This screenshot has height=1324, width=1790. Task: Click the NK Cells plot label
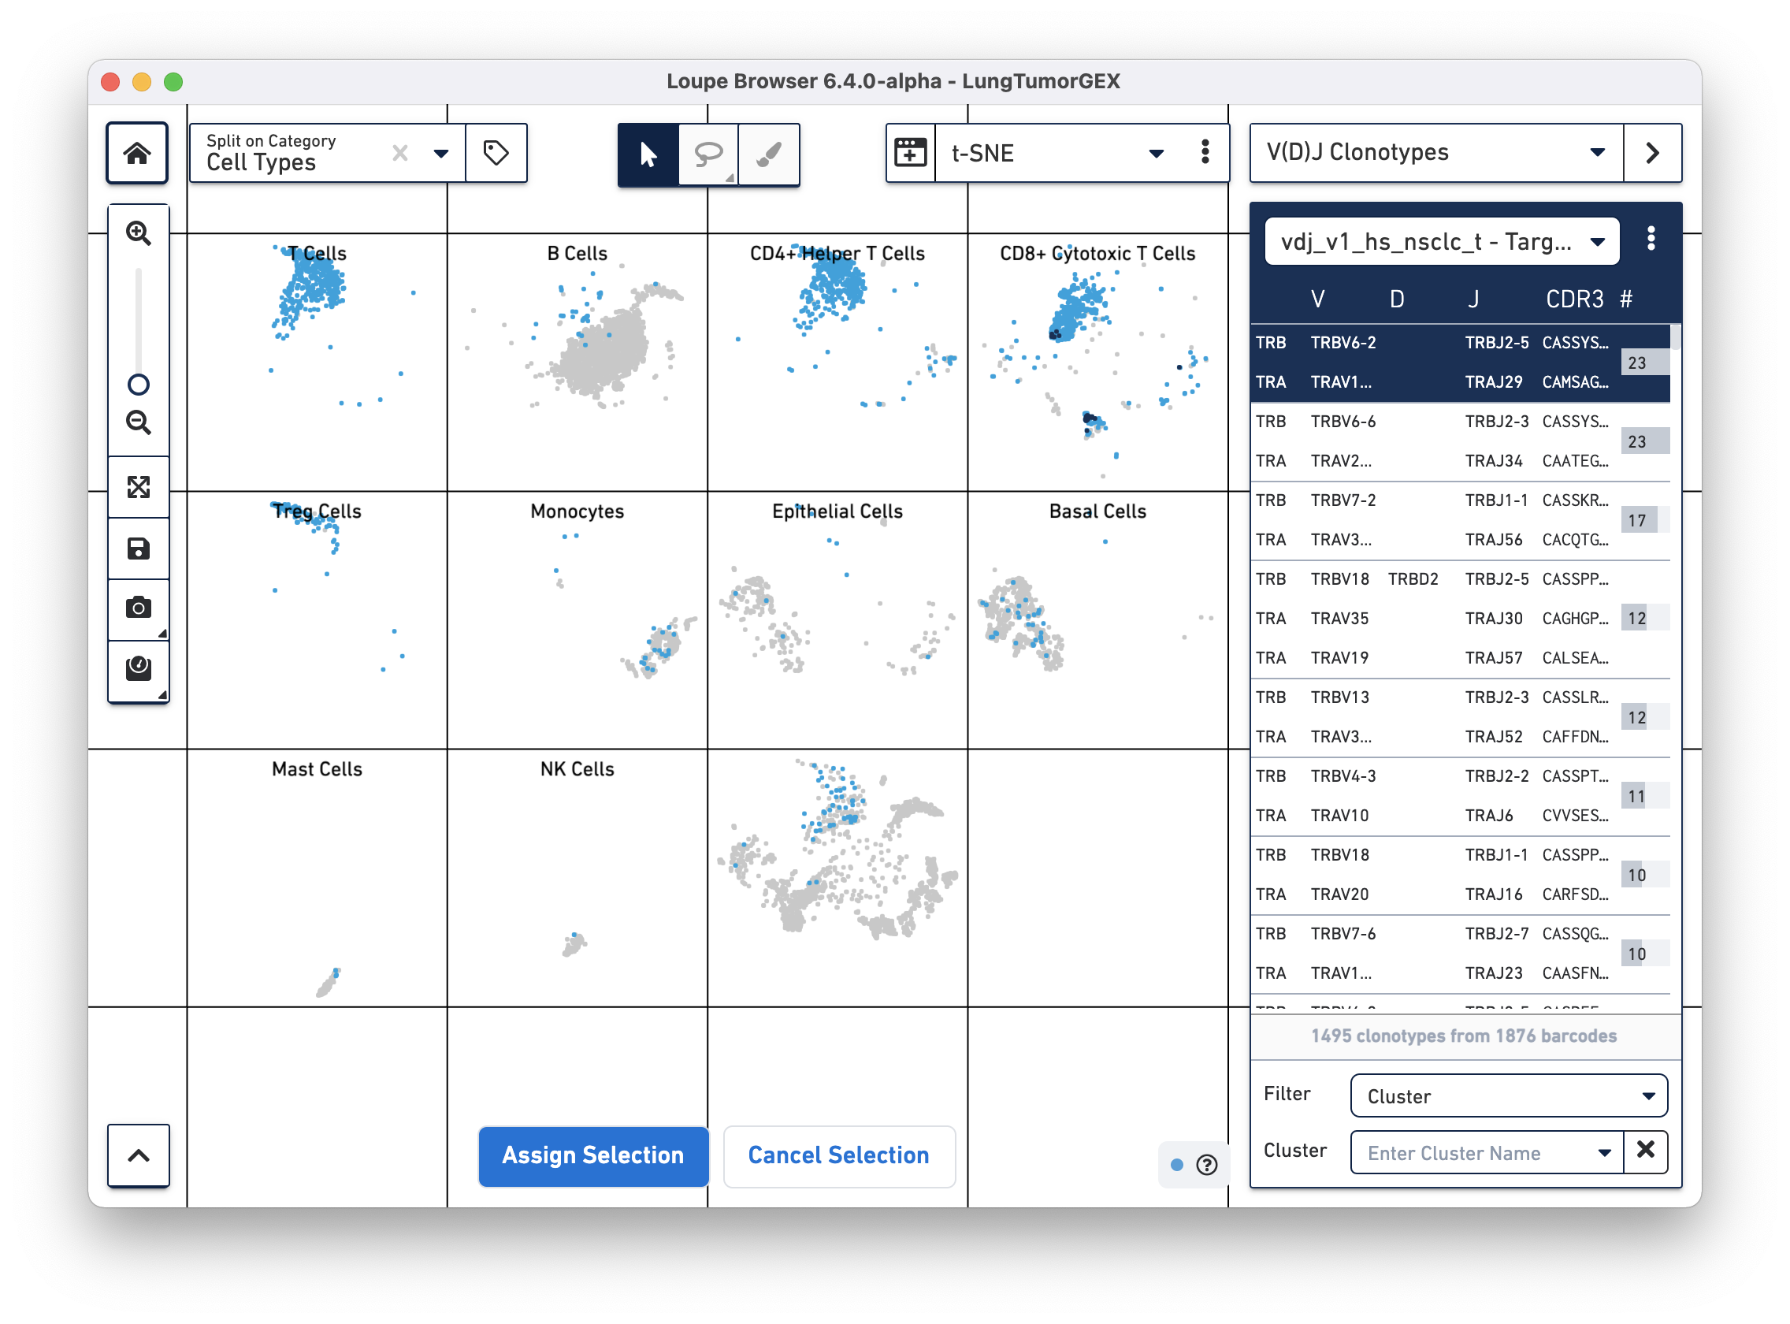576,769
